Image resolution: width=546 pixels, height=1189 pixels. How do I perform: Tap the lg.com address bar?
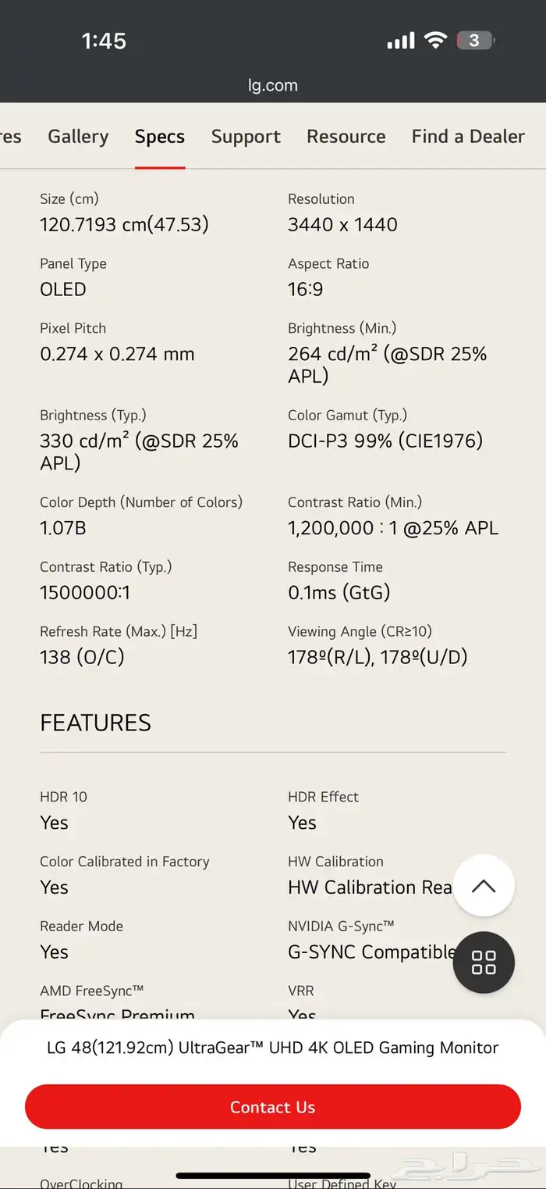pos(273,85)
